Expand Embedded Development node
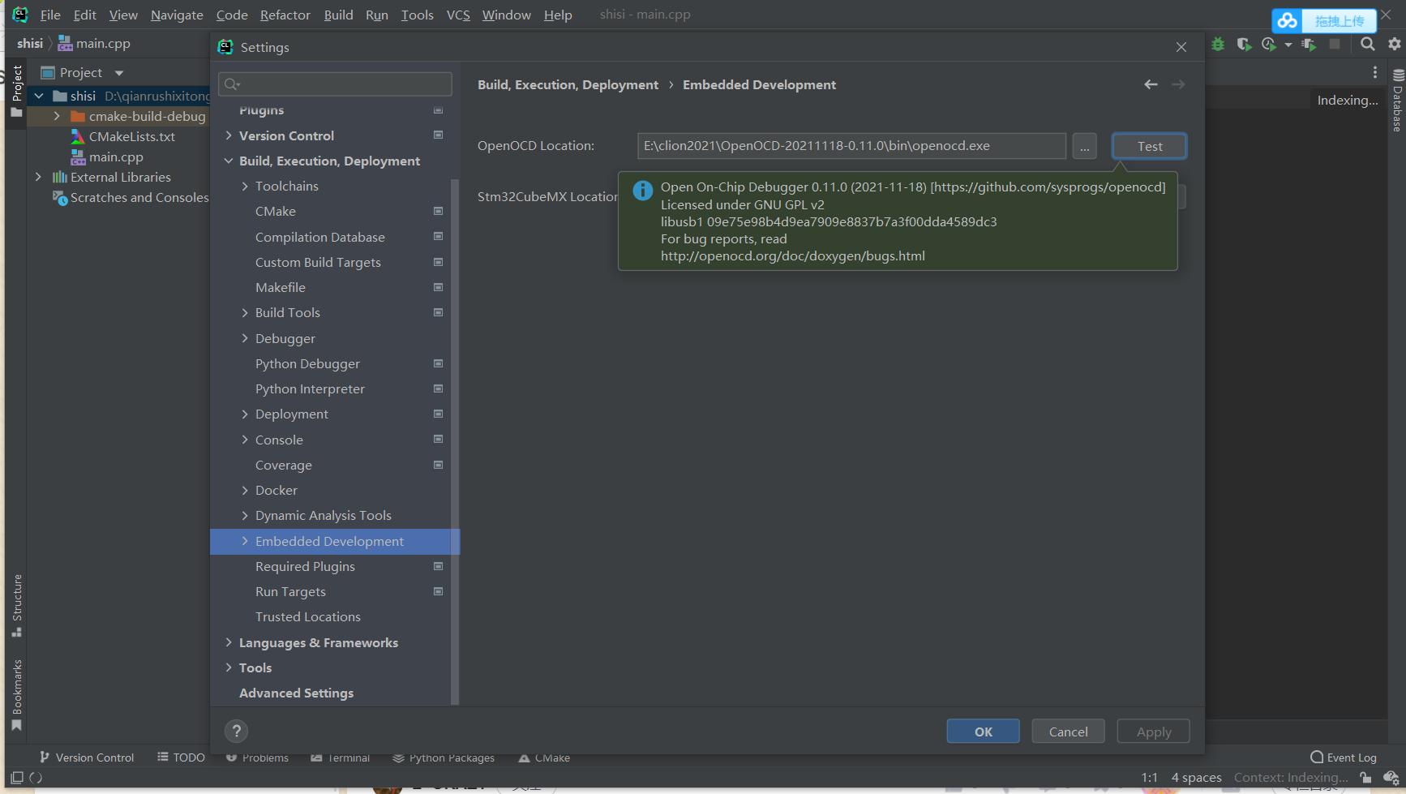The height and width of the screenshot is (794, 1406). click(245, 541)
